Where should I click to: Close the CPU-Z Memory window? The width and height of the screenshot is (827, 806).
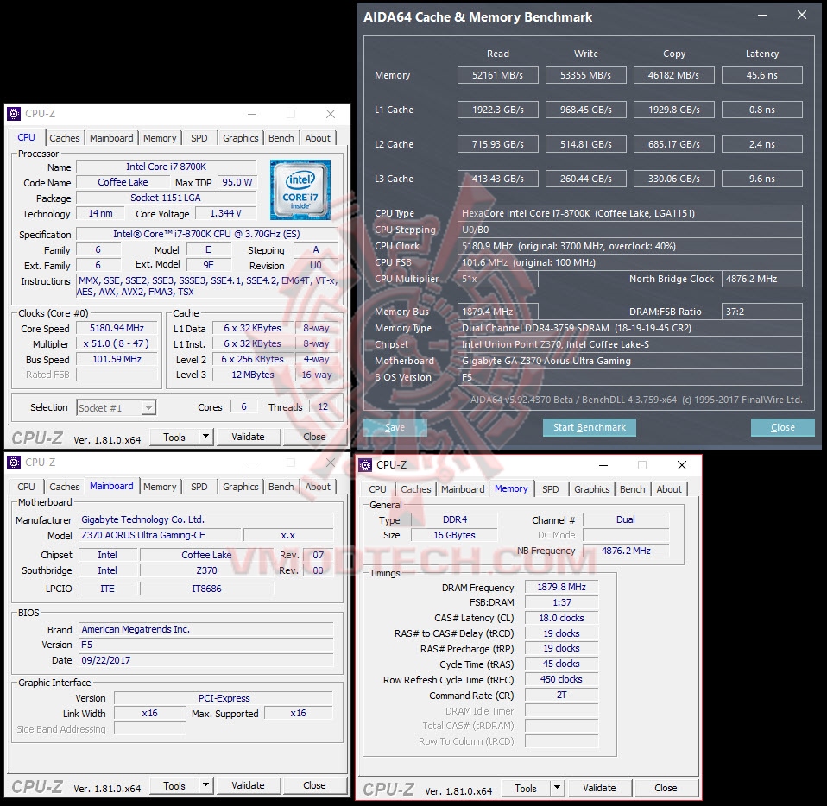[x=682, y=465]
